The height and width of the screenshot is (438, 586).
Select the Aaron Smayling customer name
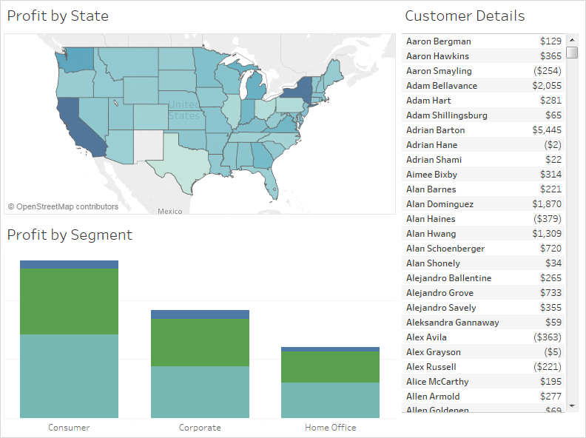439,71
